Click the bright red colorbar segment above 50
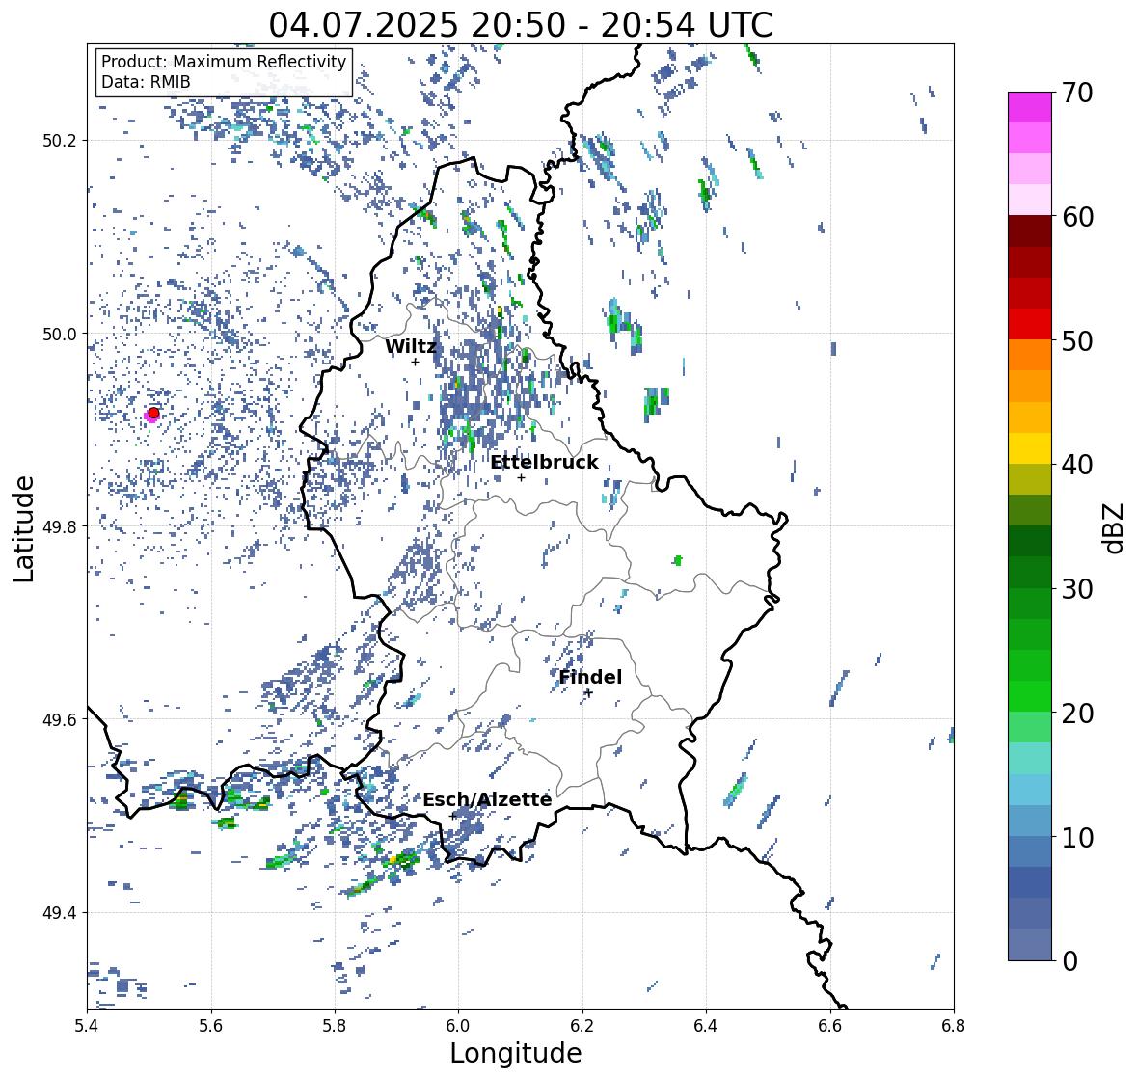This screenshot has height=1077, width=1137. point(1030,324)
